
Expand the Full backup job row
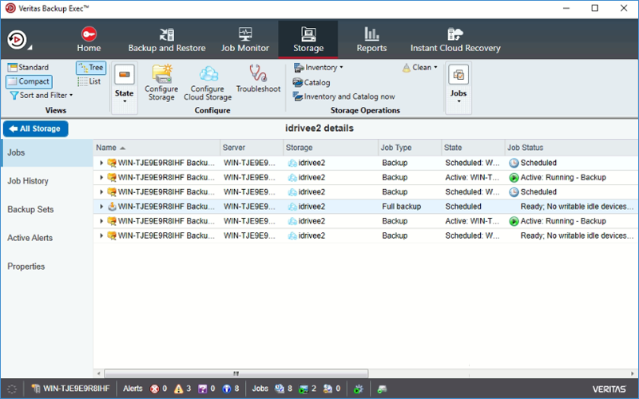(x=101, y=207)
